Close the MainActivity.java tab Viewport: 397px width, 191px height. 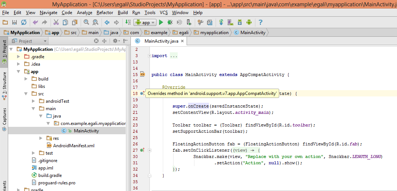coord(183,41)
